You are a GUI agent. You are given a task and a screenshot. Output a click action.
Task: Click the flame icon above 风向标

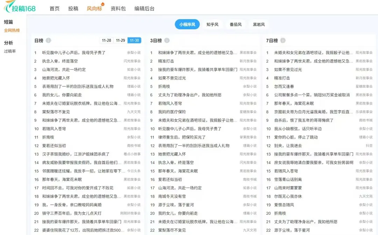point(103,3)
